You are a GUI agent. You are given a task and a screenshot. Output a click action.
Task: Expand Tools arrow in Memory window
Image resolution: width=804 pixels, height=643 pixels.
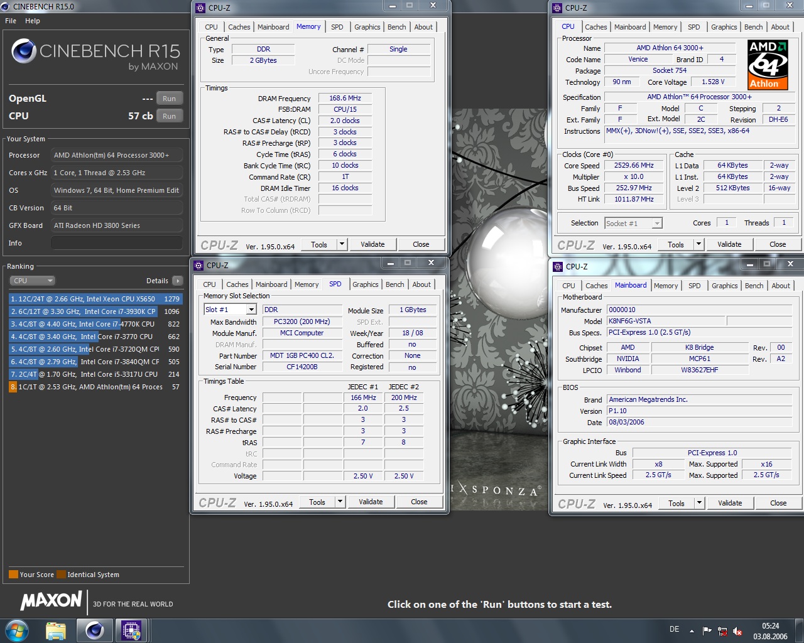(342, 244)
